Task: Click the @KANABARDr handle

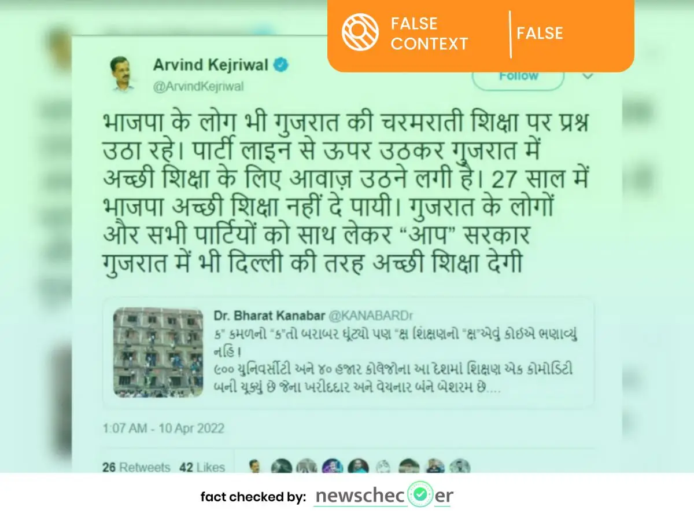Action: click(x=371, y=316)
